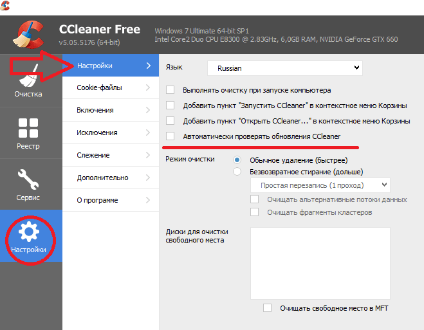Click chevron next to Исключения
This screenshot has height=330, width=424.
148,133
